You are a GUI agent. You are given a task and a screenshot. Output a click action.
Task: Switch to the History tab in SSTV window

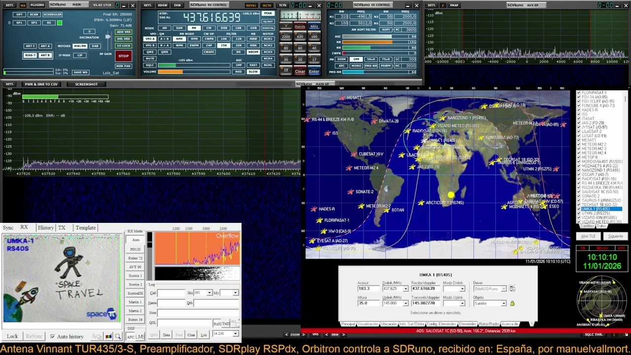point(45,228)
